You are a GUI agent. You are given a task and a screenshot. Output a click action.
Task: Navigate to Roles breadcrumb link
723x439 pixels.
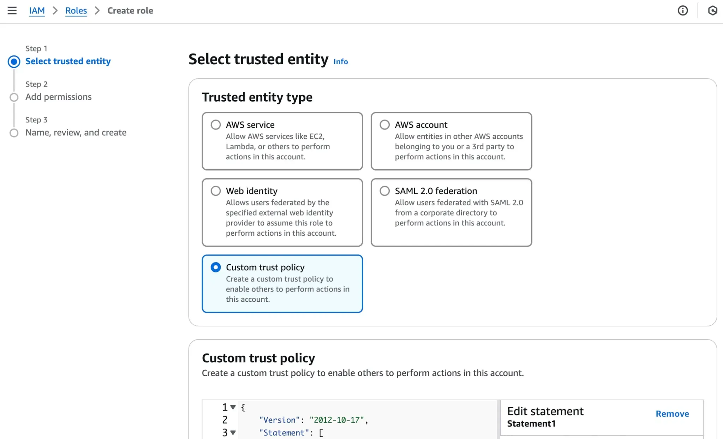76,11
